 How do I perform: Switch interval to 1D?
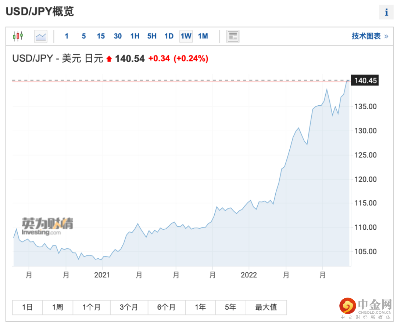[x=169, y=36]
